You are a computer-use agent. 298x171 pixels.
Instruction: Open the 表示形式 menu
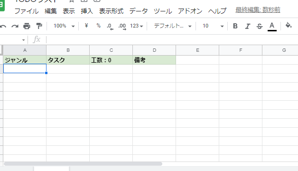coord(111,11)
